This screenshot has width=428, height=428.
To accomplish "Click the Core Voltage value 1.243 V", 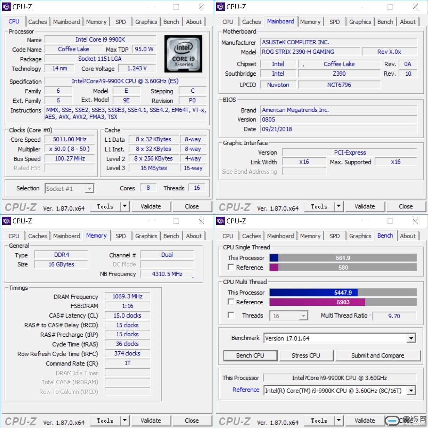I will [137, 68].
